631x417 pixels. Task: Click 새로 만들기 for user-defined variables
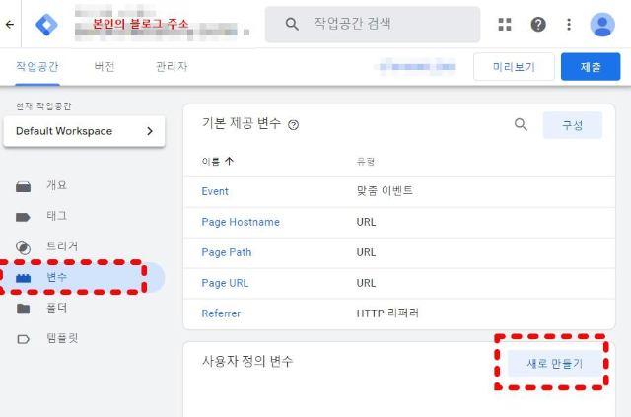click(554, 364)
